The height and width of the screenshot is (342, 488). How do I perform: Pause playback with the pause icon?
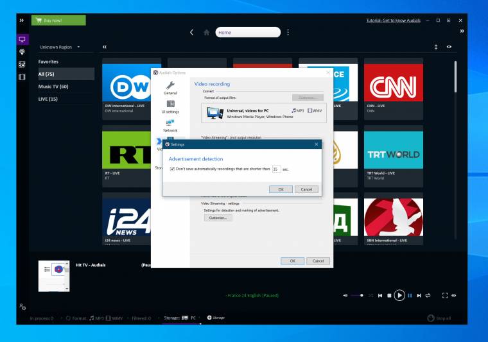click(x=410, y=295)
